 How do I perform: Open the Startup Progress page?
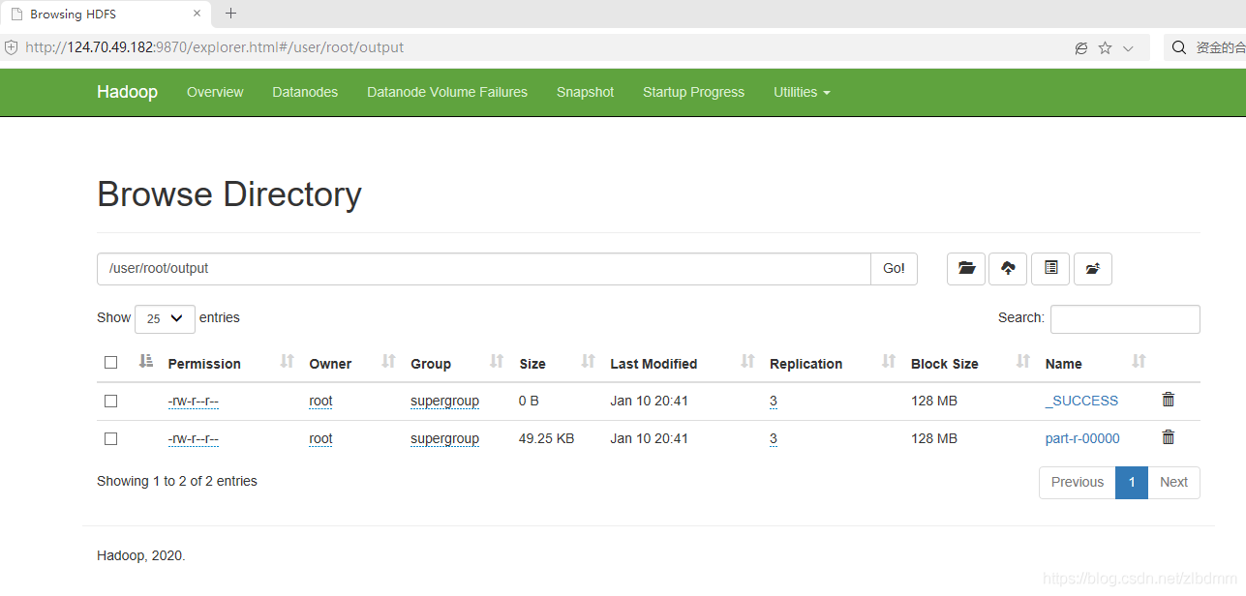[x=693, y=92]
